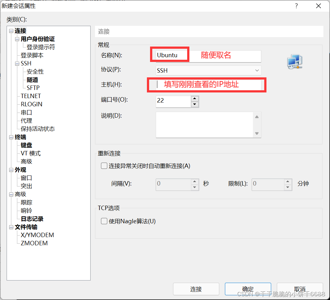330x300 pixels.
Task: Click the 确定 button
Action: tap(248, 289)
